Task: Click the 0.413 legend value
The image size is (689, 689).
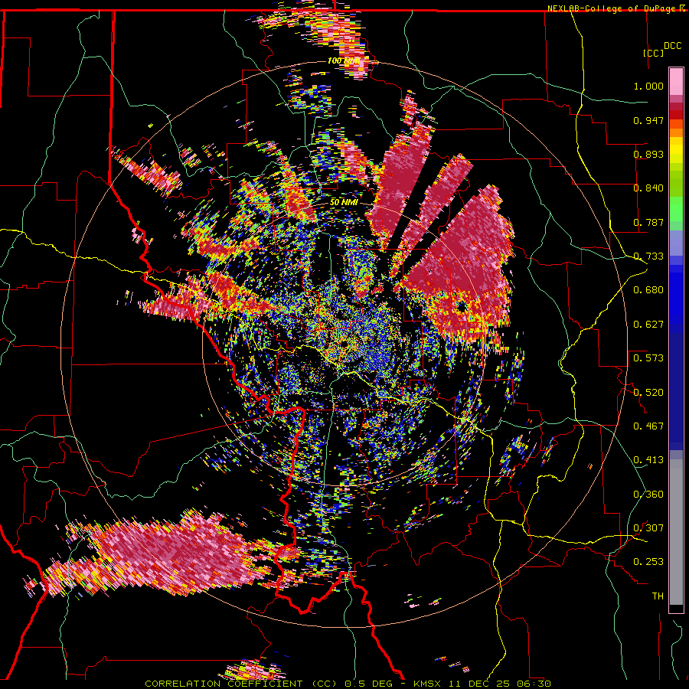Action: coord(648,460)
